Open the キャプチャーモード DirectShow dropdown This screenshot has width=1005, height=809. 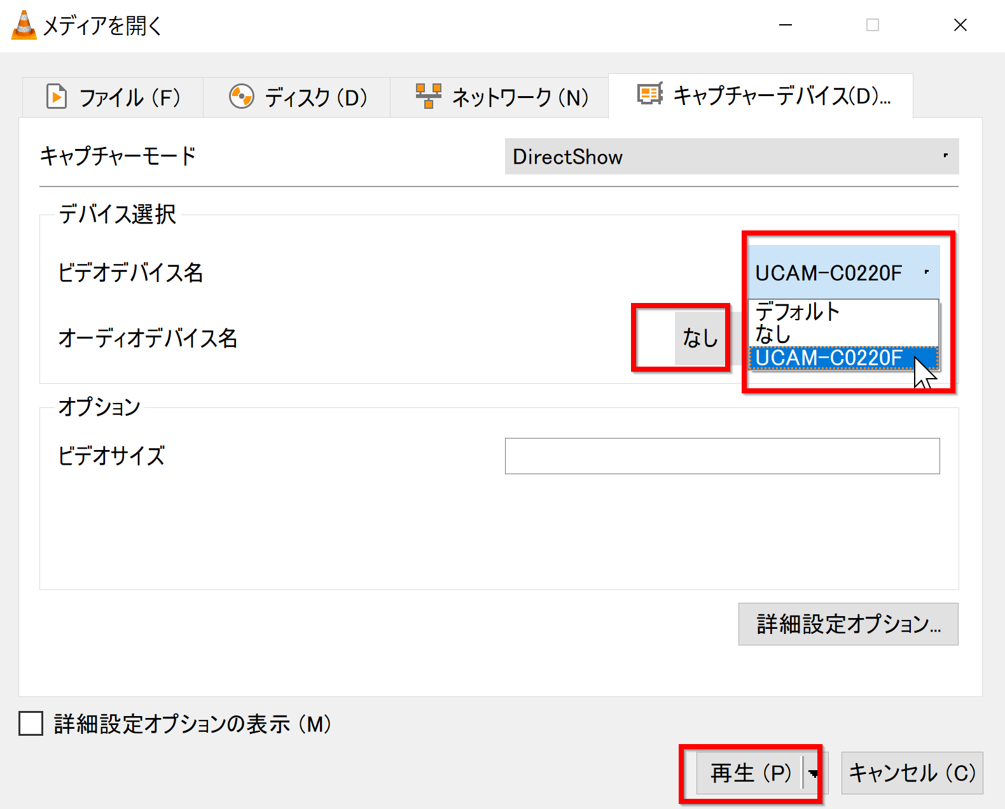pyautogui.click(x=731, y=157)
